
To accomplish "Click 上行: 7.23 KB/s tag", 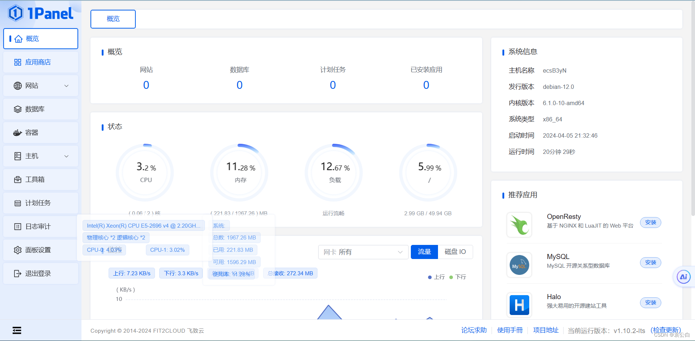I will pyautogui.click(x=132, y=273).
